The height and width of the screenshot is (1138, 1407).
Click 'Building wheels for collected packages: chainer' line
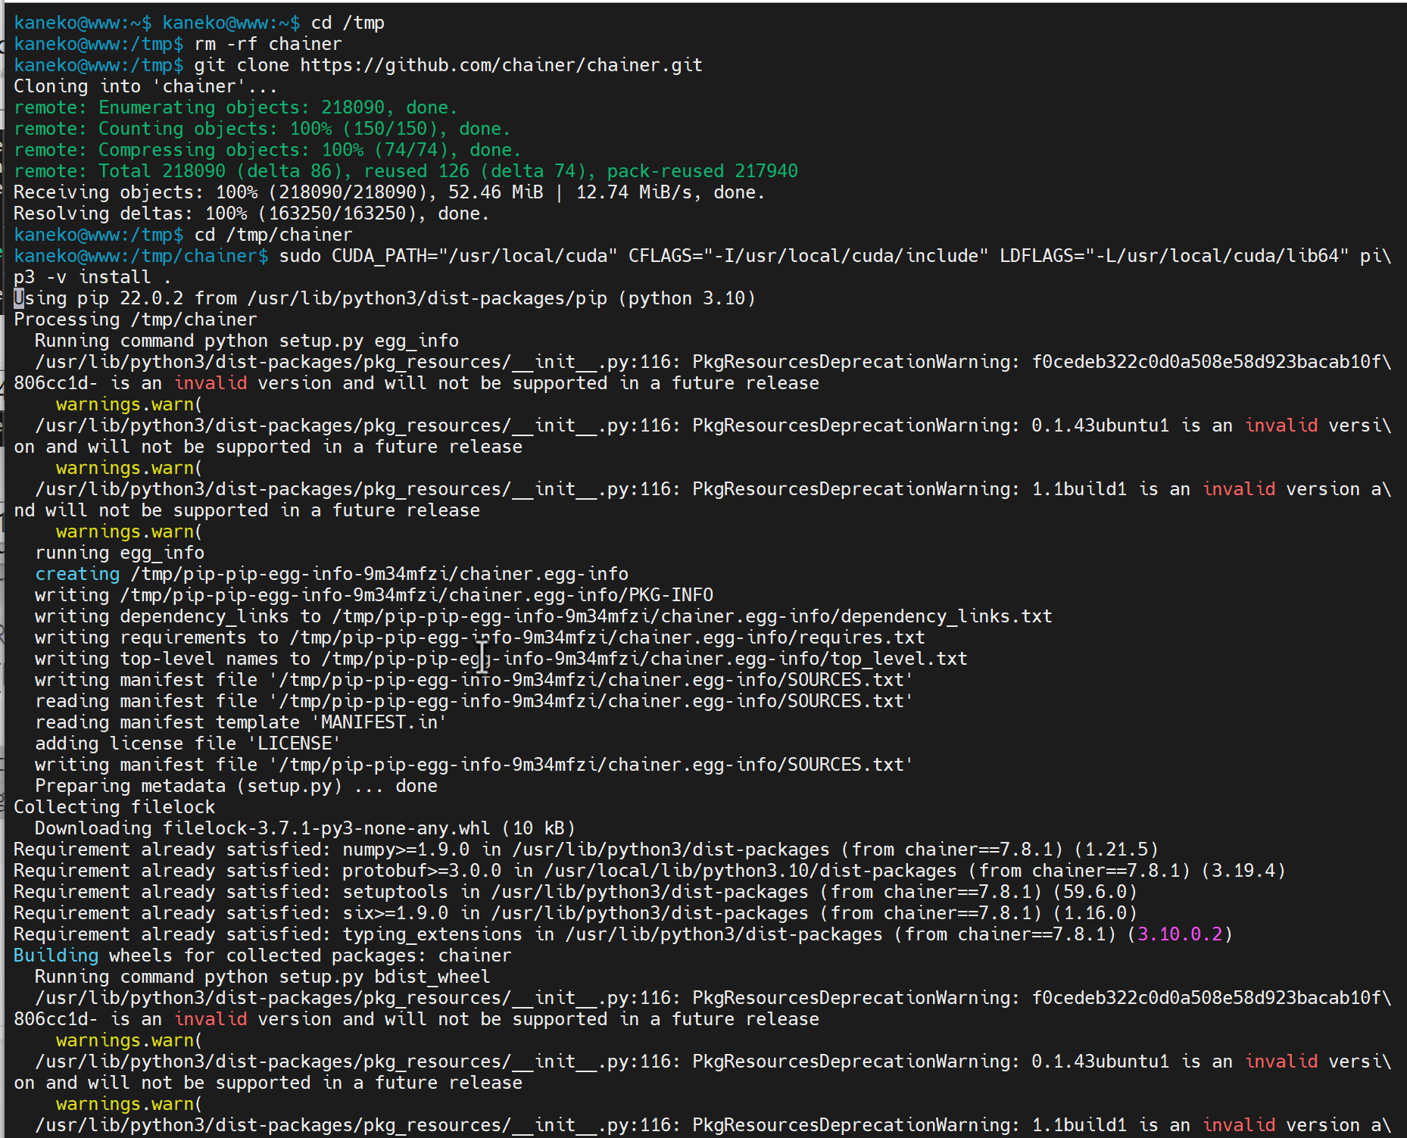(263, 956)
